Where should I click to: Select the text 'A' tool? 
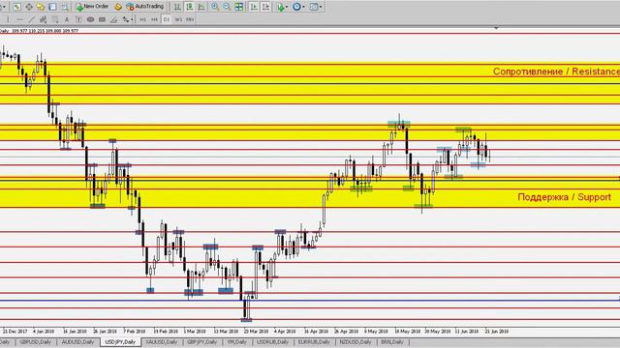[67, 19]
